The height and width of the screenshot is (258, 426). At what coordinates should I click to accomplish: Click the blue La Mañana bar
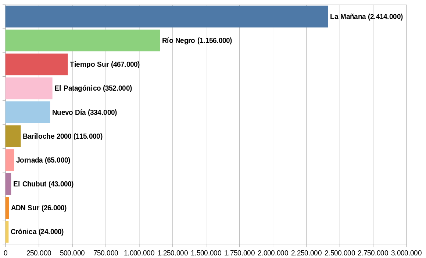167,17
